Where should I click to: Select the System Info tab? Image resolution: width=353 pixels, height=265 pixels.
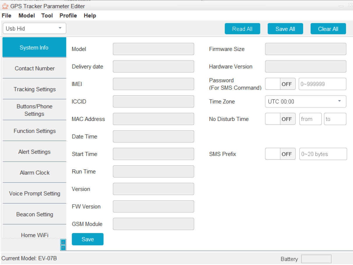click(x=34, y=47)
